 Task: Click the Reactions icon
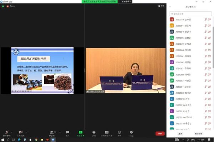(x=131, y=132)
